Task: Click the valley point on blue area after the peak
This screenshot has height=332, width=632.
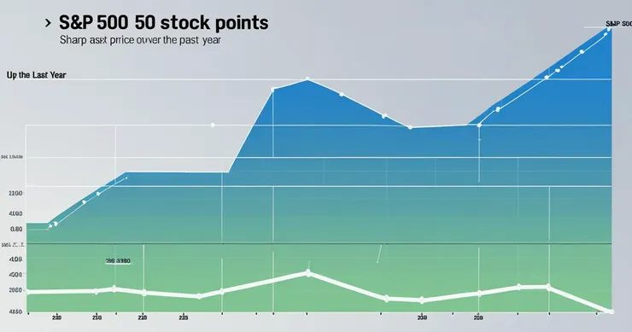Action: 410,127
